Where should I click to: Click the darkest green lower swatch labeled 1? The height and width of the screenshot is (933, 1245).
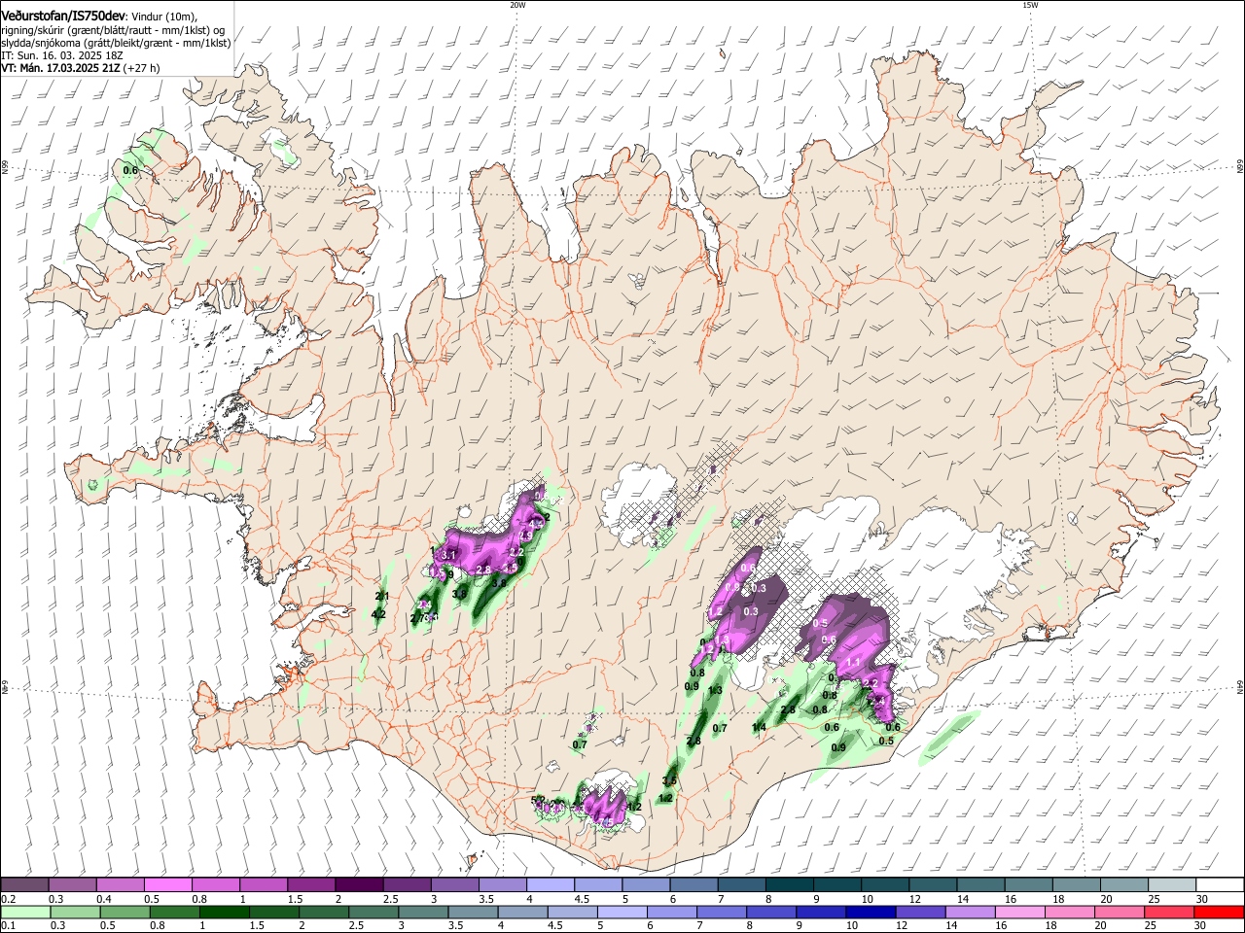[x=224, y=912]
